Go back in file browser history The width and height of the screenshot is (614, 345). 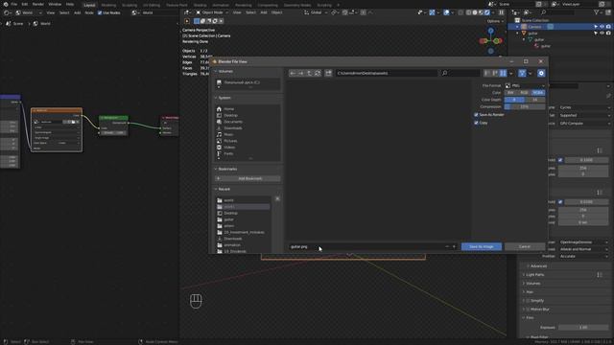pos(293,73)
